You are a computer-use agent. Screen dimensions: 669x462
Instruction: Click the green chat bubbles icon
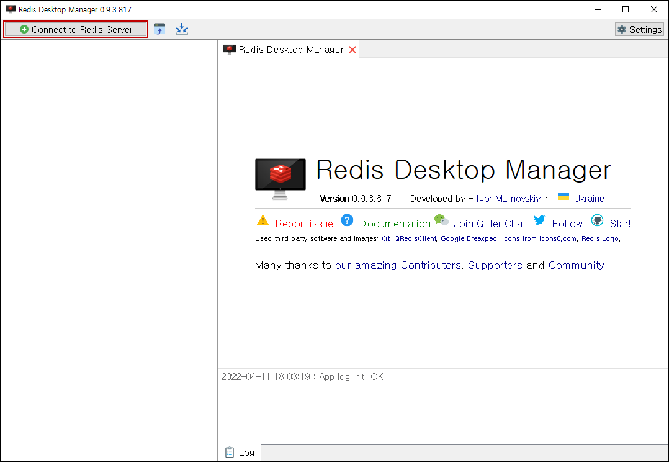coord(441,220)
